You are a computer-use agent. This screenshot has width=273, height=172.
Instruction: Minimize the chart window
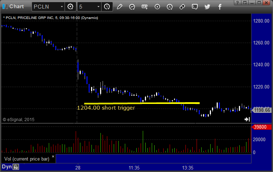252,3
